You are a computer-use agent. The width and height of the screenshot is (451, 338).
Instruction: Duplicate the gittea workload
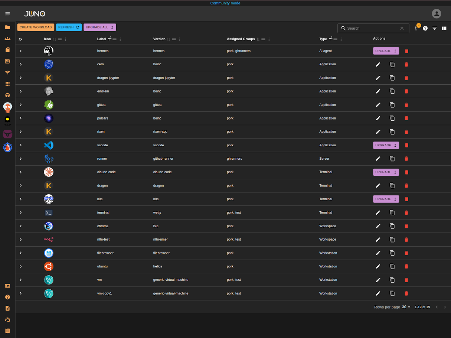[x=392, y=105]
